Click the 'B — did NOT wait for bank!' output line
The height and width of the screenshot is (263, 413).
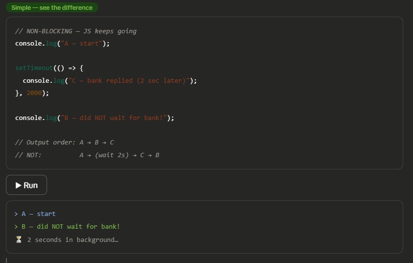[71, 227]
